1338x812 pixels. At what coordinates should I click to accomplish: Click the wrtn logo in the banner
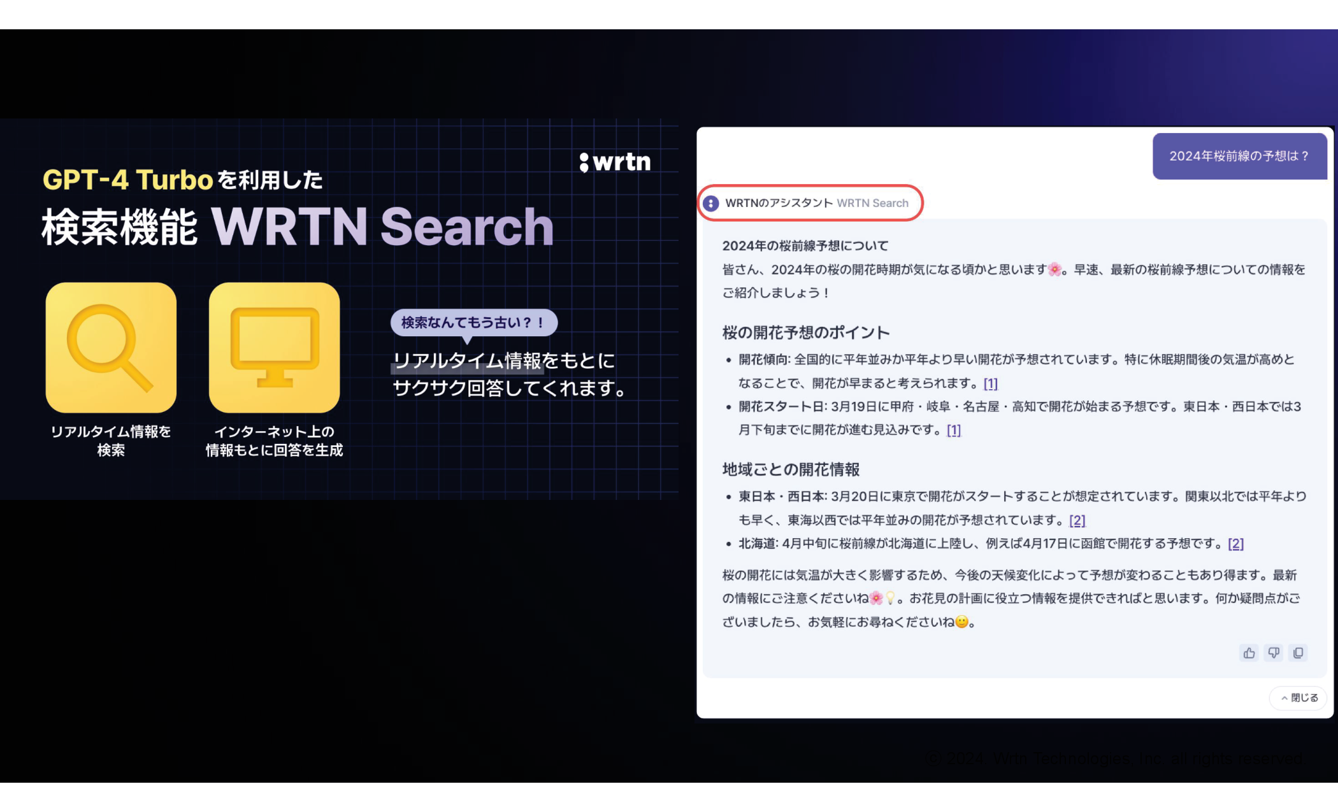pos(615,162)
